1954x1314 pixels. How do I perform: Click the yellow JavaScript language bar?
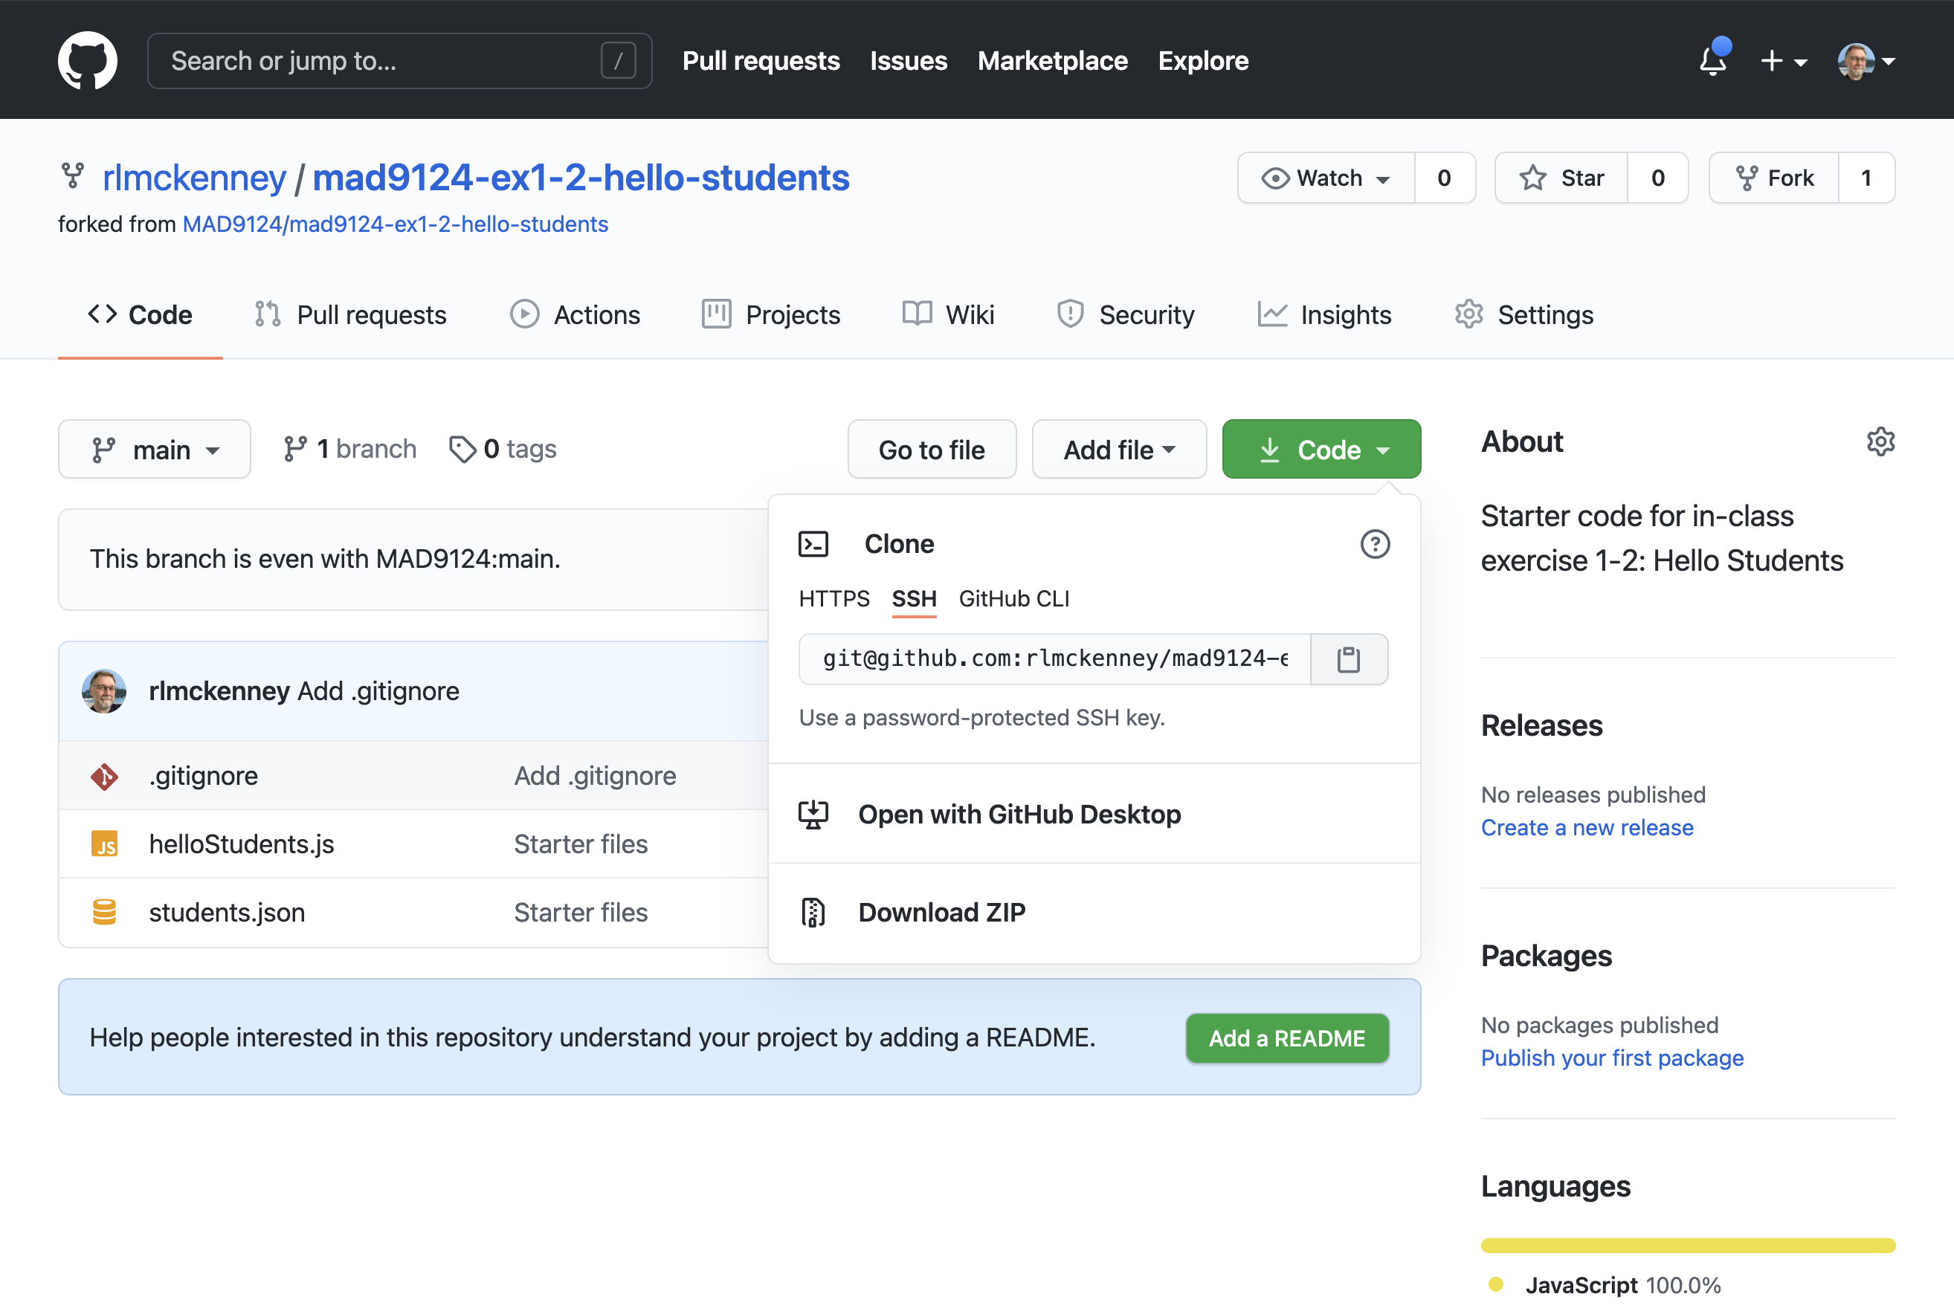[x=1689, y=1246]
